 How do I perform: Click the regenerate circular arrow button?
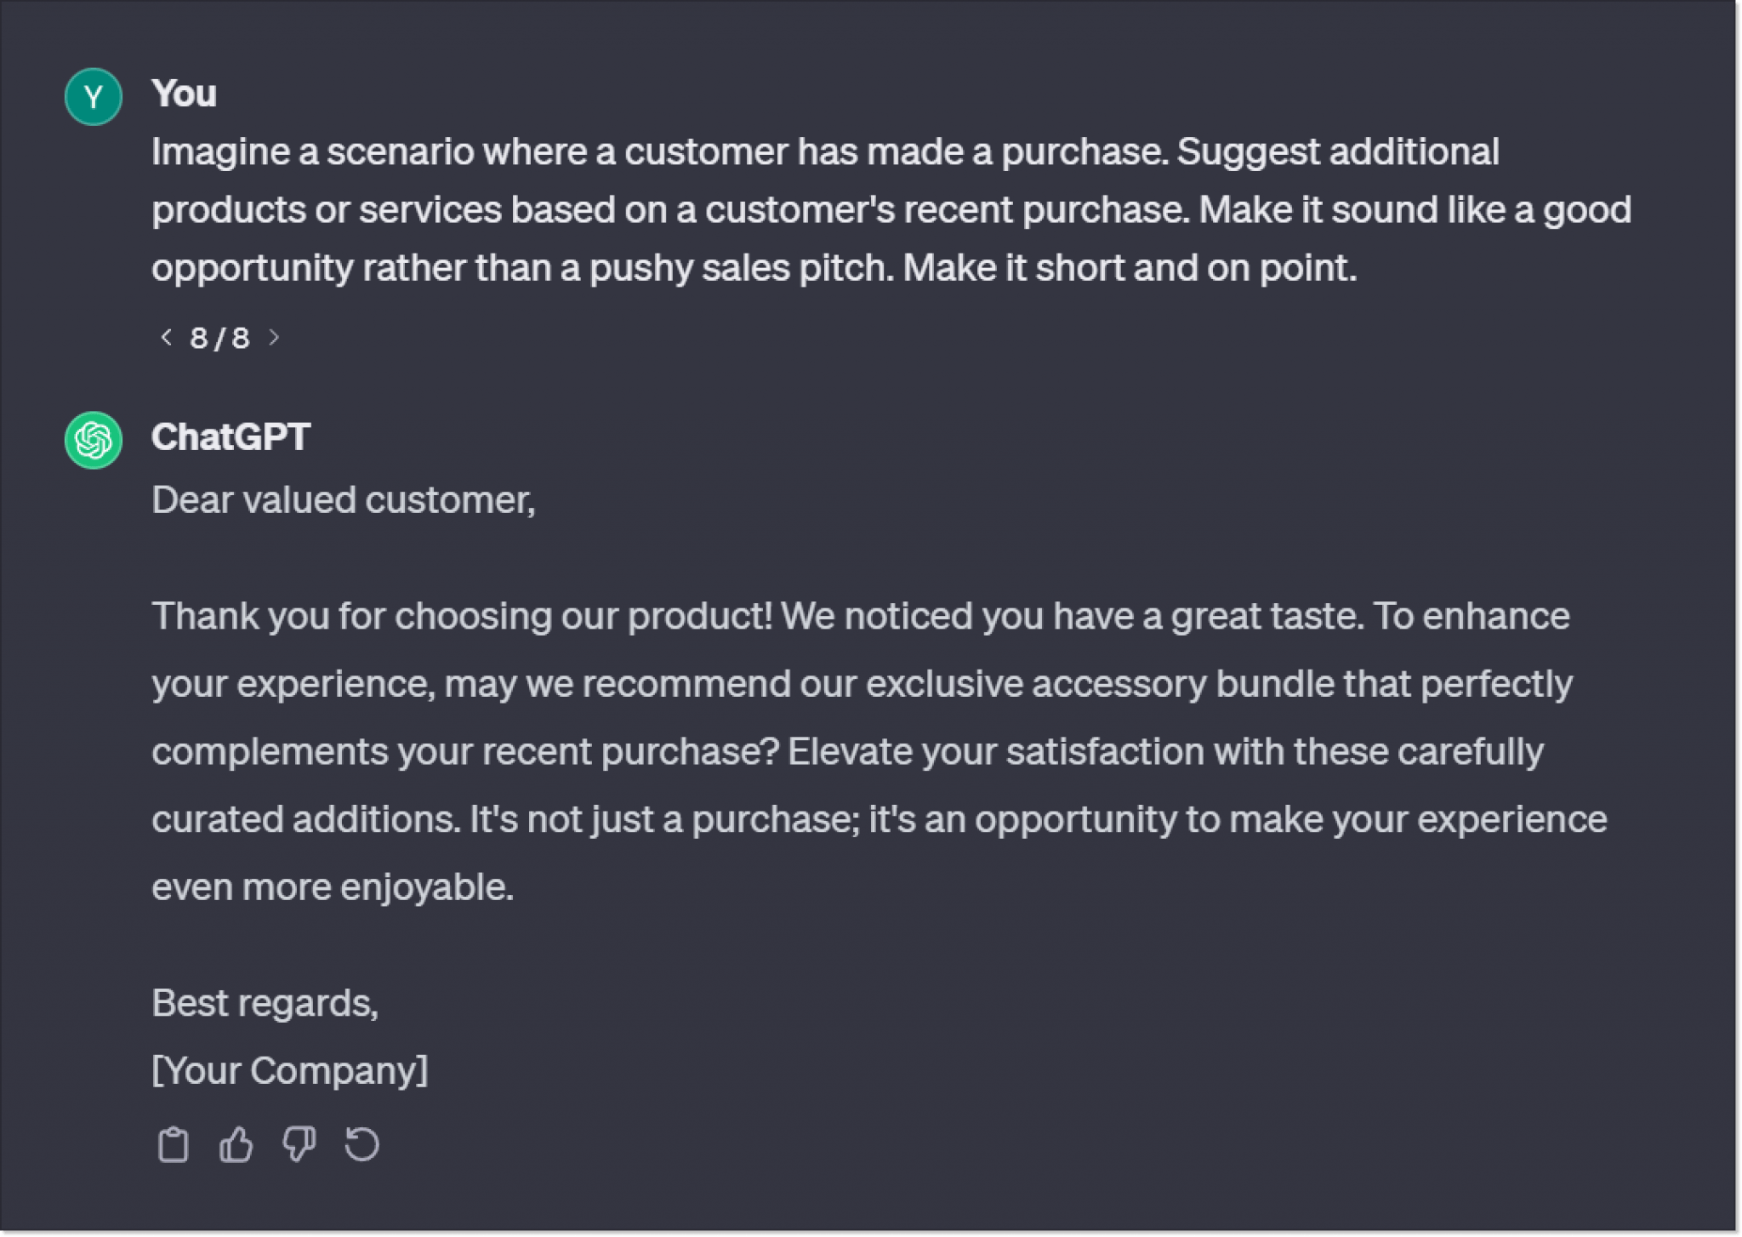pyautogui.click(x=363, y=1144)
